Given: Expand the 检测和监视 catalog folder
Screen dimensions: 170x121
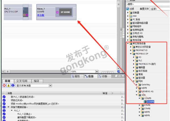Looking at the screenshot, I should [128, 30].
